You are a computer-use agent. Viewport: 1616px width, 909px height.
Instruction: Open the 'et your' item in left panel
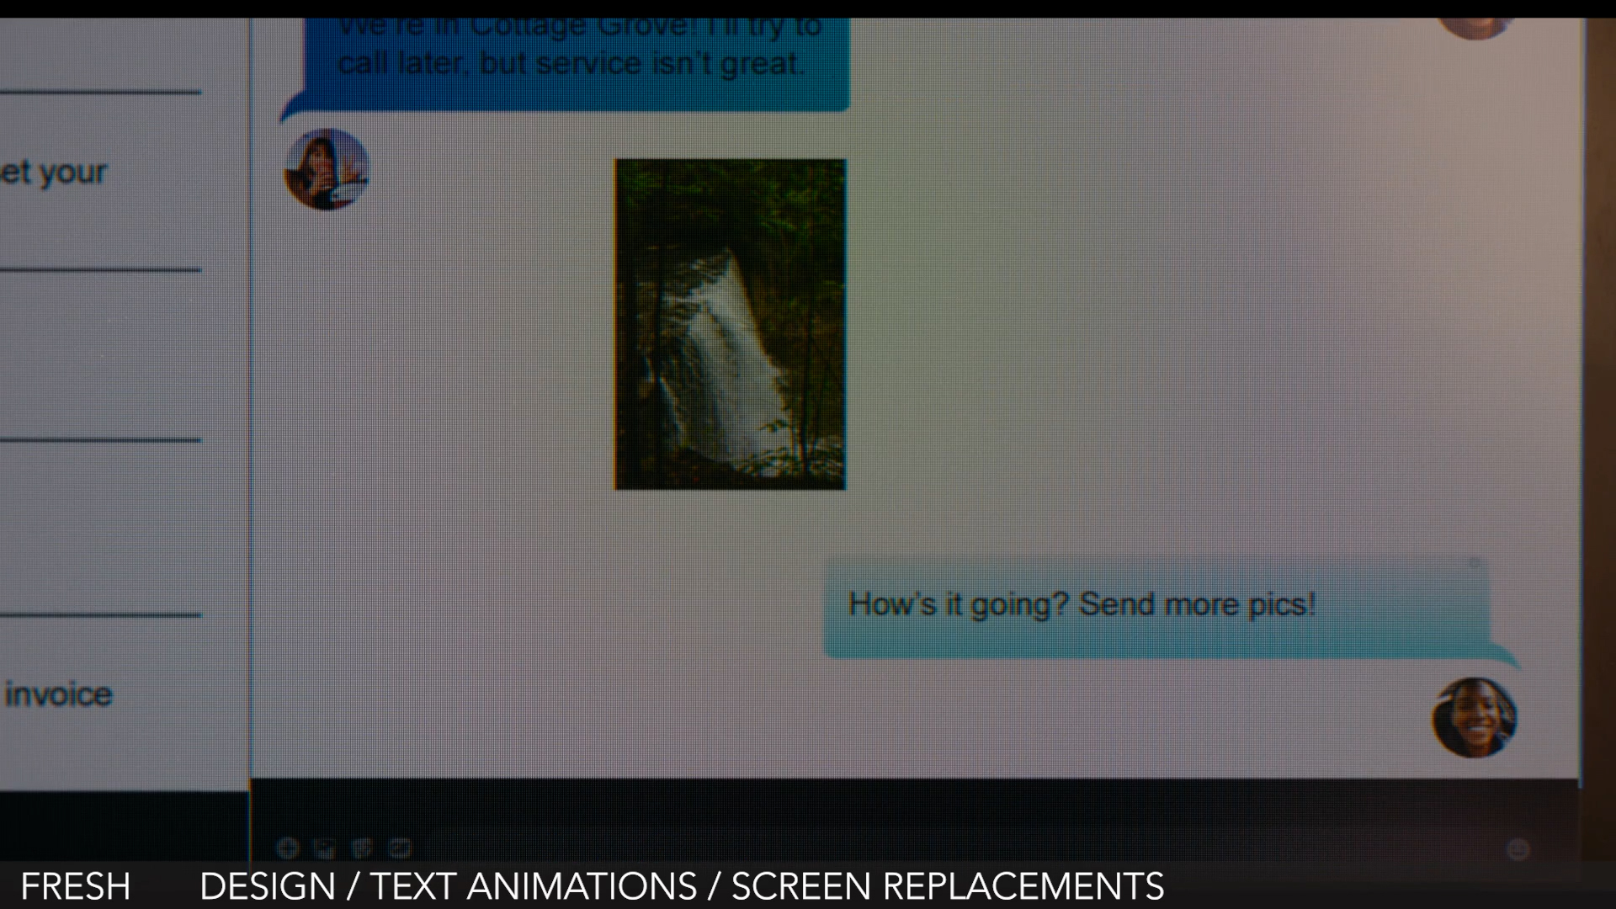pos(54,173)
